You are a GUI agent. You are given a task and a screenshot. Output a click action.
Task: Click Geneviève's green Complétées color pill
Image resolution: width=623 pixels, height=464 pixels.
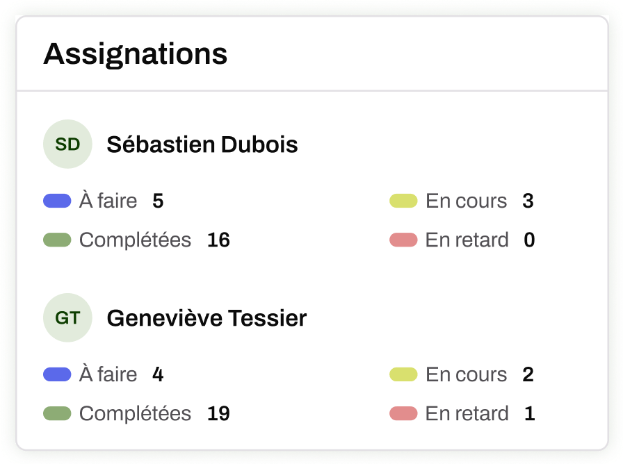tap(57, 414)
